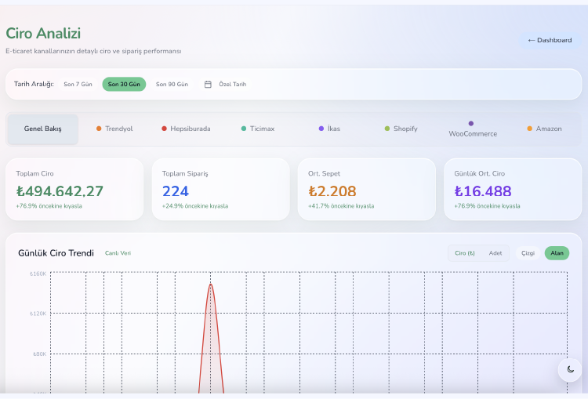
Task: Click the Toplam Sipariş value 224
Action: click(176, 191)
